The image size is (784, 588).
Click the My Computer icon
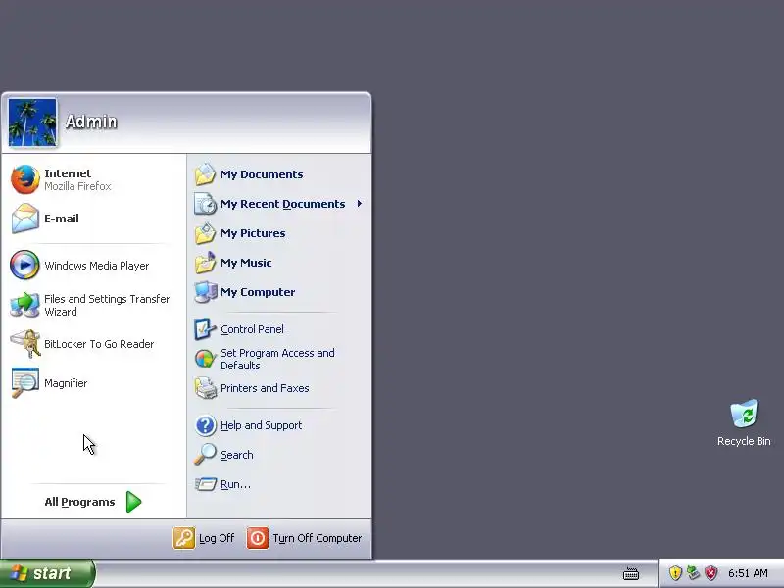205,292
